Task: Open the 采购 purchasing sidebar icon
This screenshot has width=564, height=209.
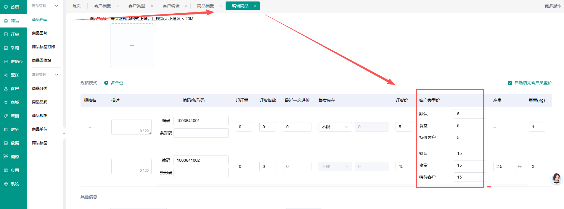Action: 6,48
